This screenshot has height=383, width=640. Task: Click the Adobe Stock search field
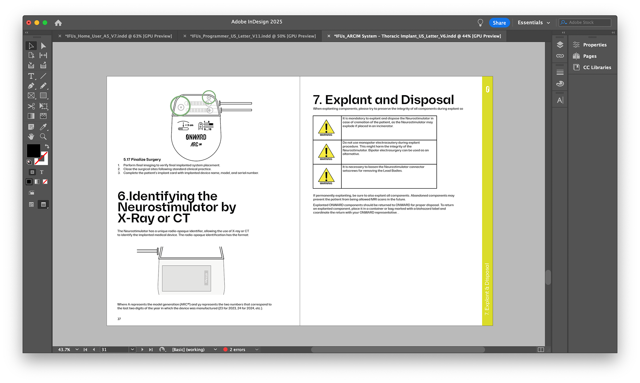[x=585, y=23]
